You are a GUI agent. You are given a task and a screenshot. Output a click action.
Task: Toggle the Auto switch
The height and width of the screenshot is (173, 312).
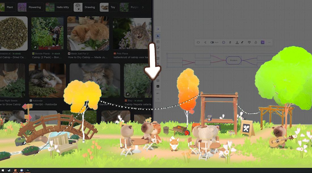212,42
